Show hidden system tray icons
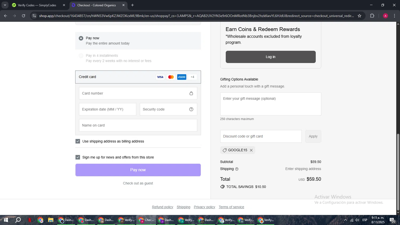The height and width of the screenshot is (225, 400). tap(345, 220)
